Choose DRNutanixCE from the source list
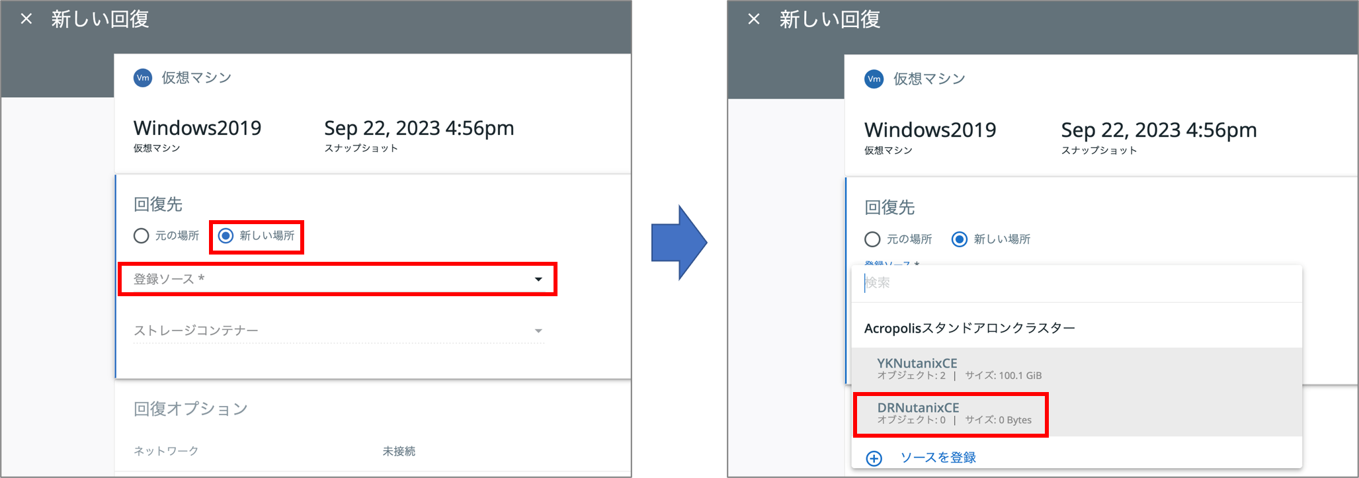 1077,414
